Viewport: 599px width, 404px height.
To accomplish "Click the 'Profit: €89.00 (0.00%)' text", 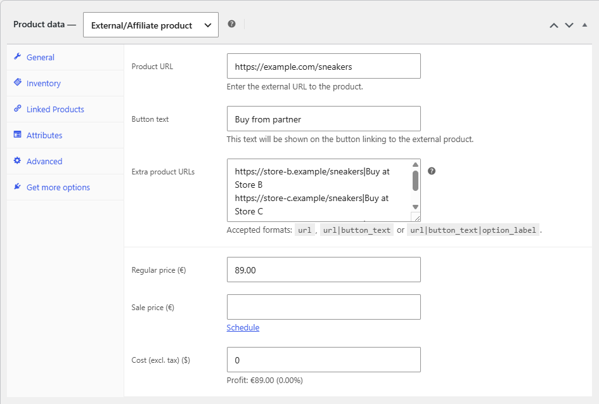I will click(265, 381).
